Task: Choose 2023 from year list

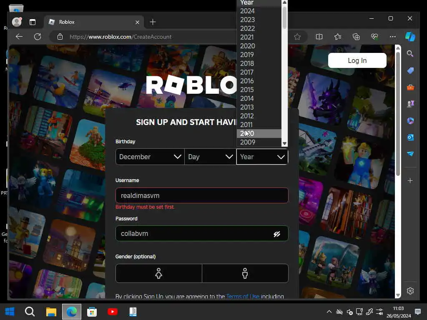Action: (x=259, y=20)
